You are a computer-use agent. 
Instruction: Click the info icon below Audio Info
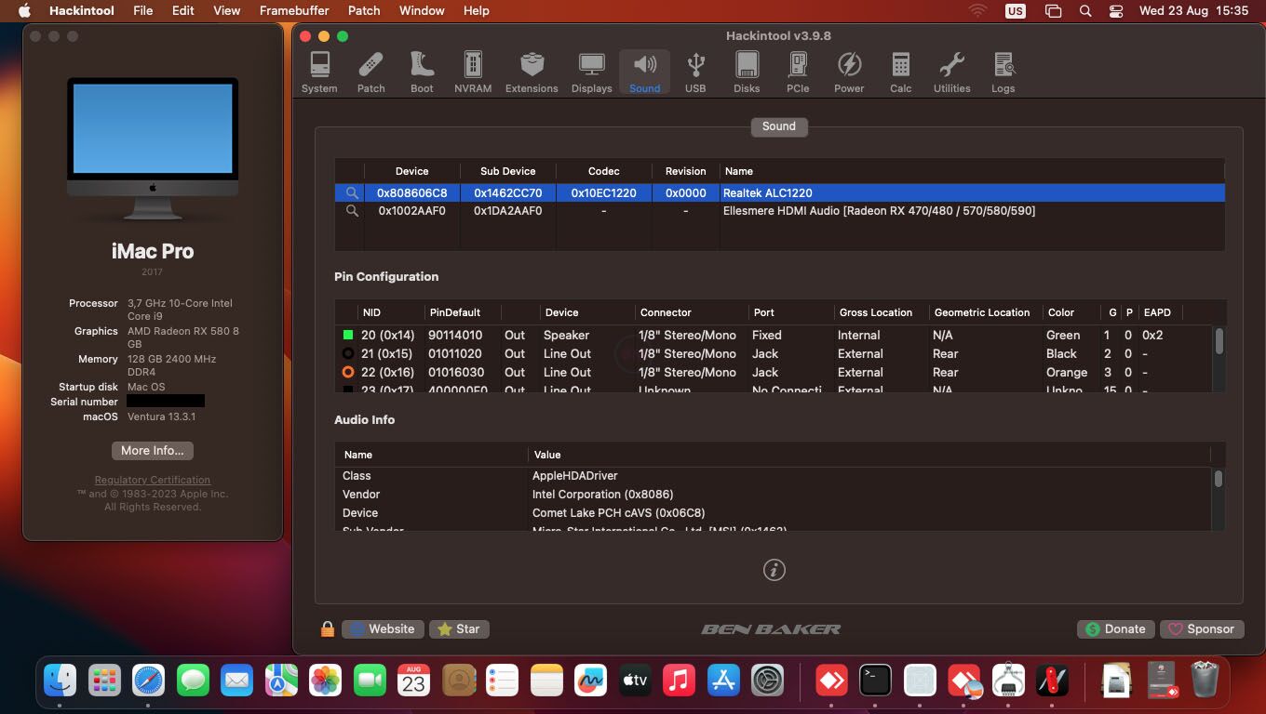pyautogui.click(x=774, y=570)
